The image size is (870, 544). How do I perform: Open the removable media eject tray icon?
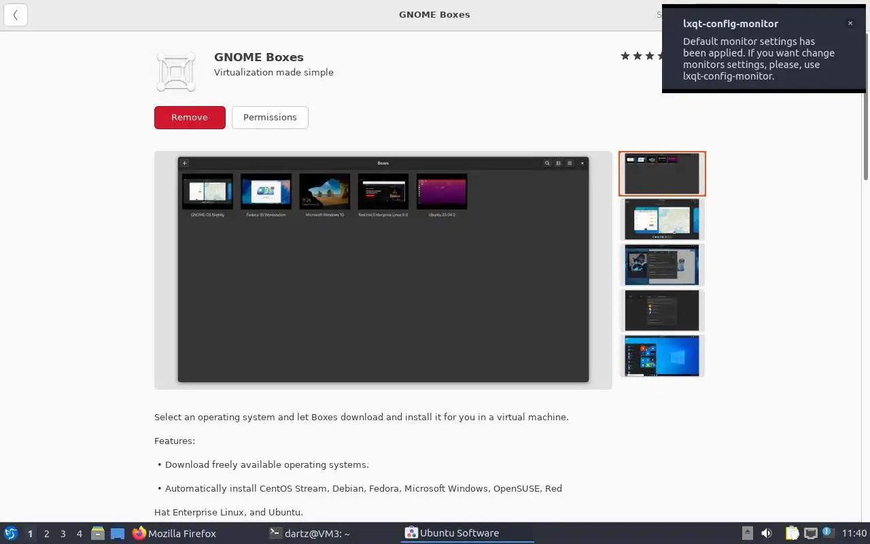coord(747,533)
